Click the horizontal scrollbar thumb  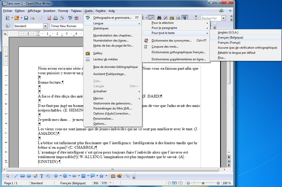[113, 170]
